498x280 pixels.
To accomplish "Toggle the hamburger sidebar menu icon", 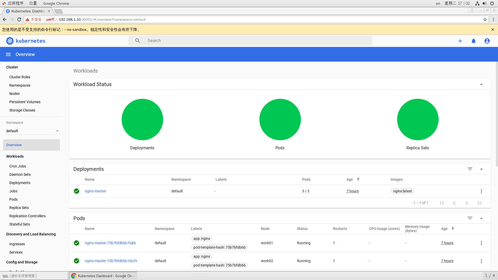I will click(x=8, y=54).
